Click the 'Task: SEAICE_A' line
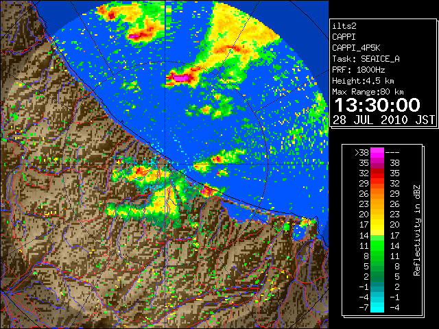439x329 pixels. point(366,59)
